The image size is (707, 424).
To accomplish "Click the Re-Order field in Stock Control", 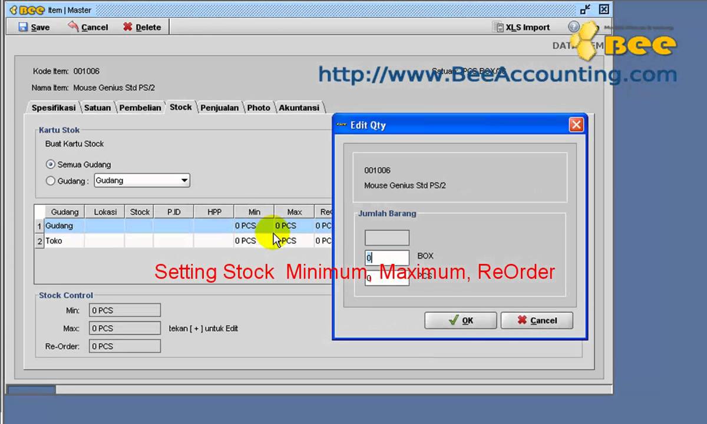I will (x=125, y=346).
